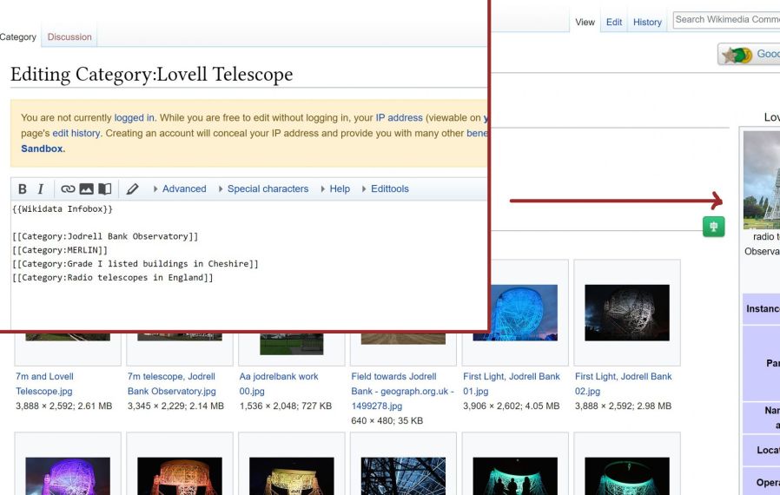The width and height of the screenshot is (780, 495).
Task: Toggle syntax highlighting with the pencil icon
Action: 132,189
